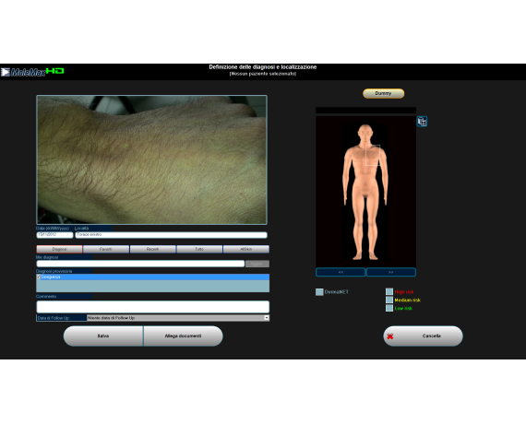Tick the Medium risk checkbox
This screenshot has height=424, width=526.
click(389, 300)
